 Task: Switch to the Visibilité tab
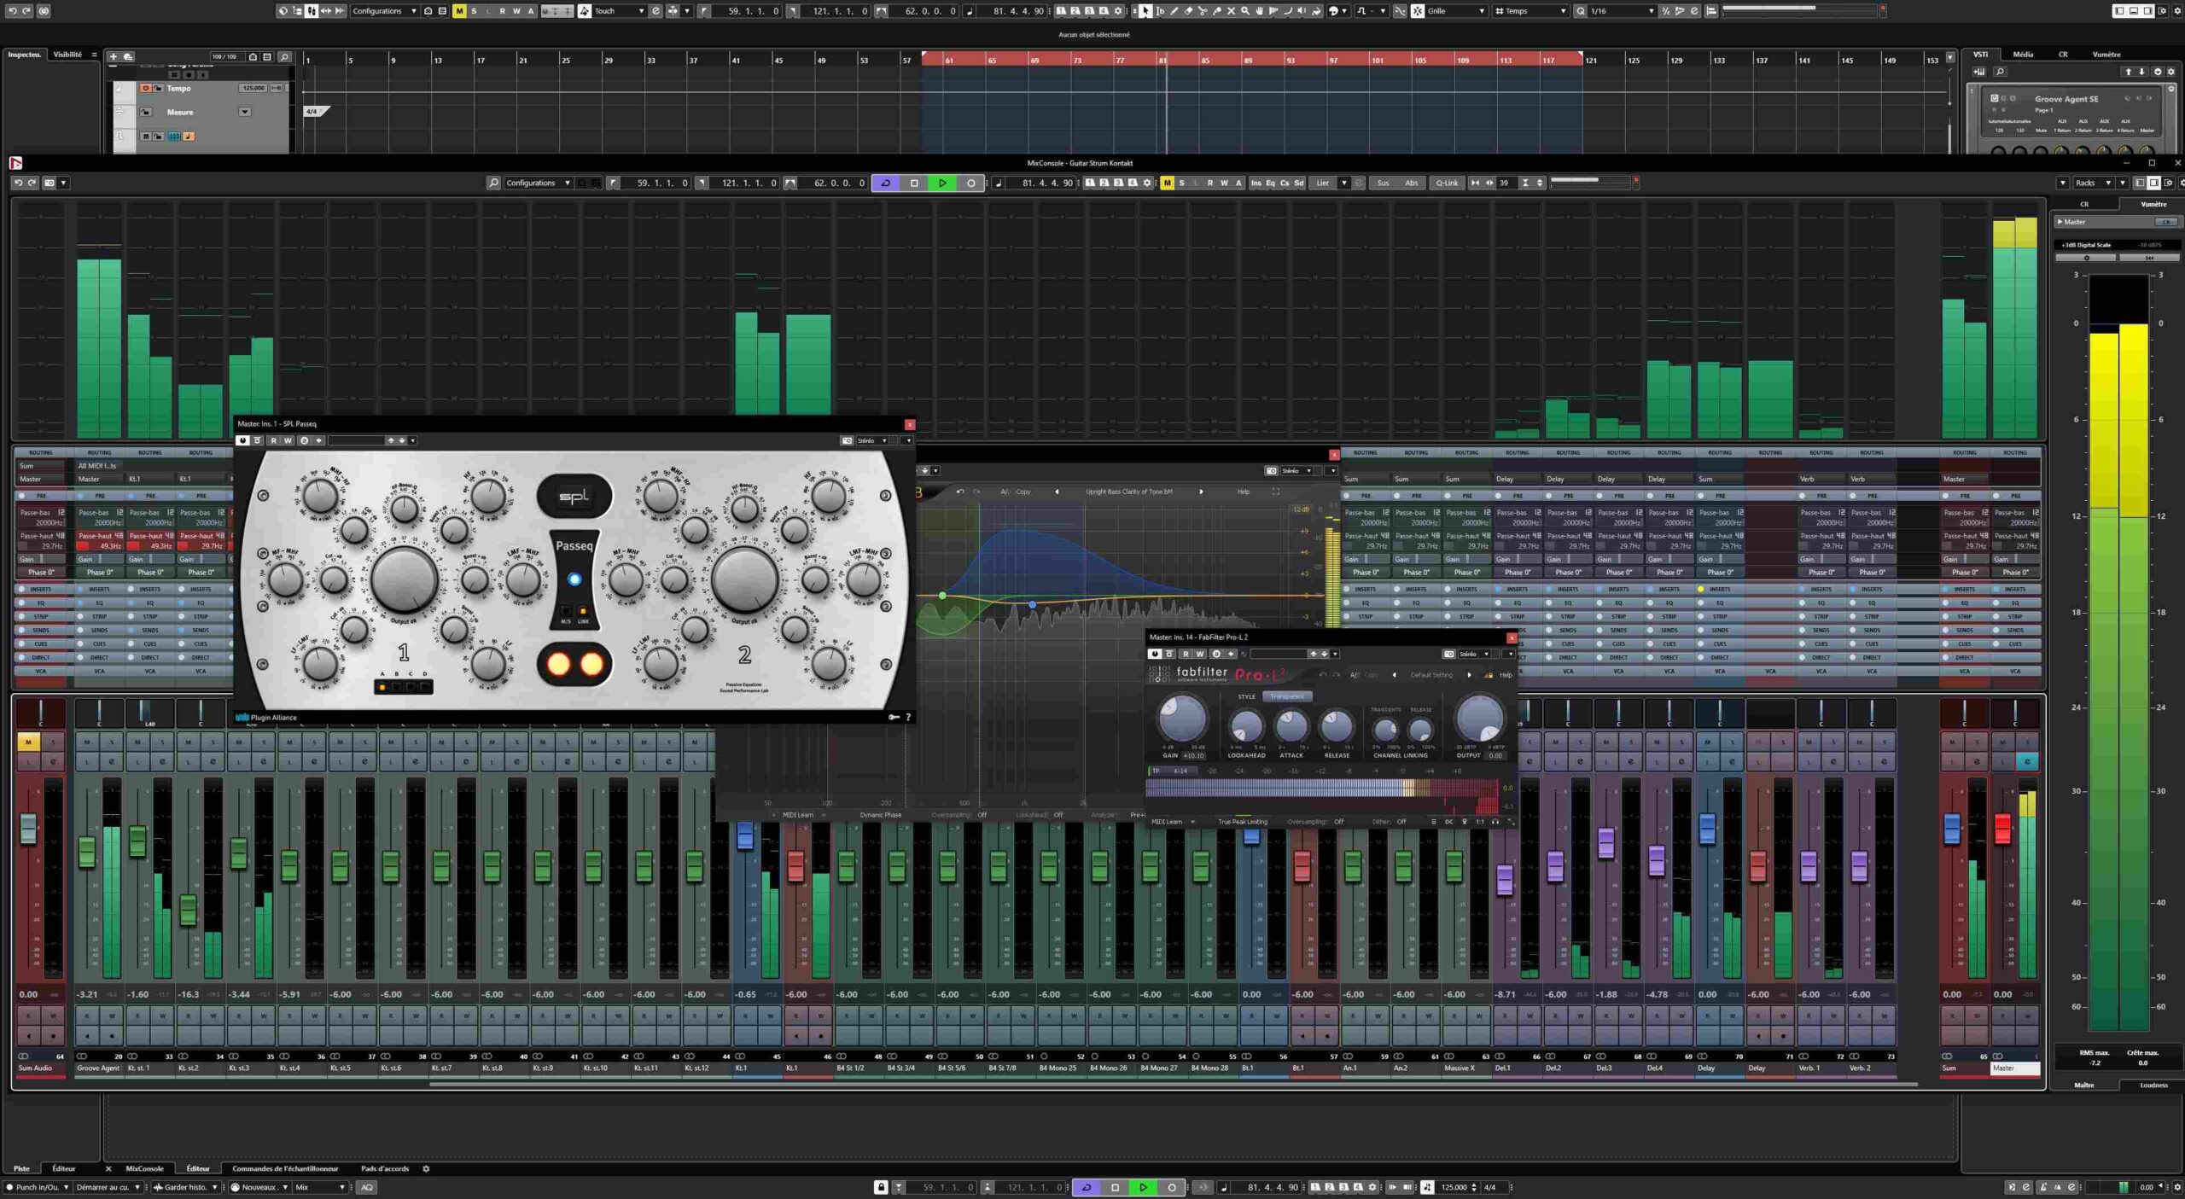click(67, 55)
